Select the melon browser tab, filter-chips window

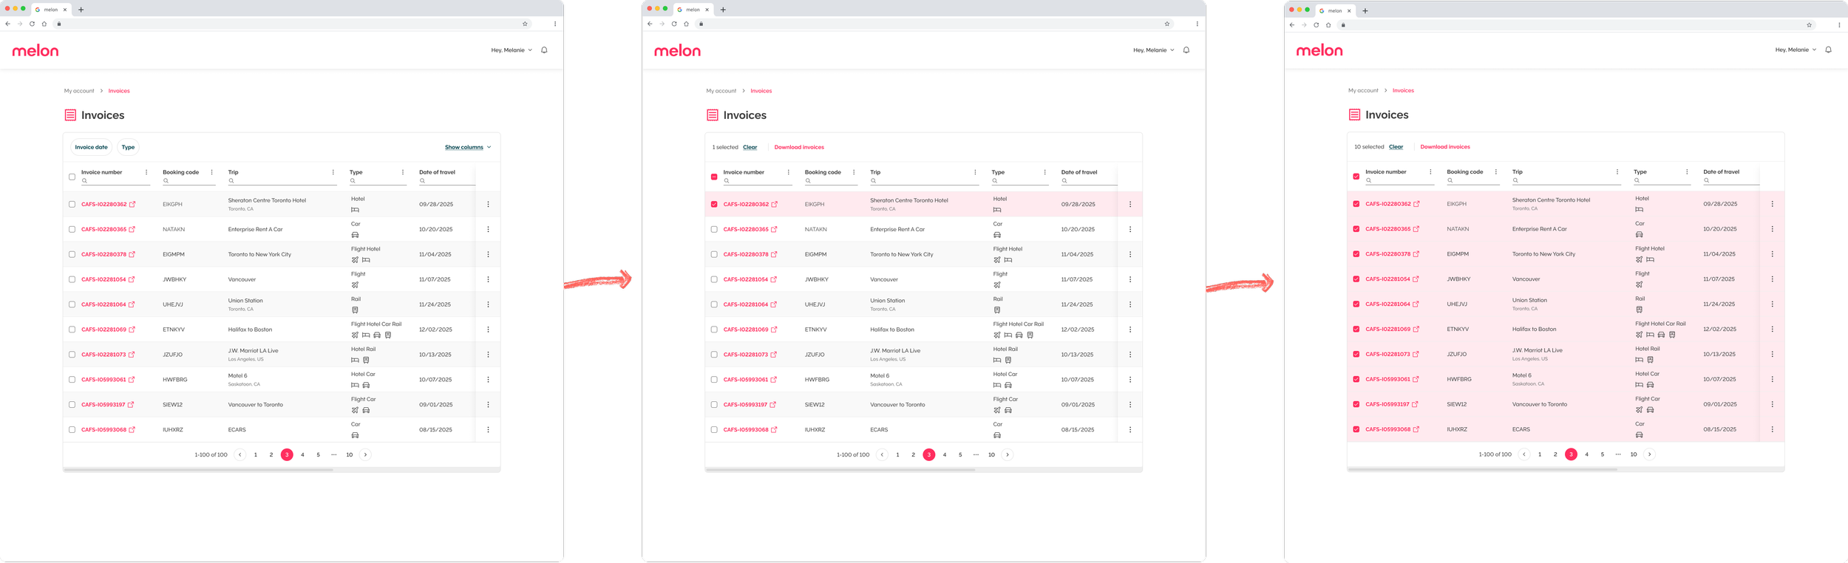coord(51,10)
